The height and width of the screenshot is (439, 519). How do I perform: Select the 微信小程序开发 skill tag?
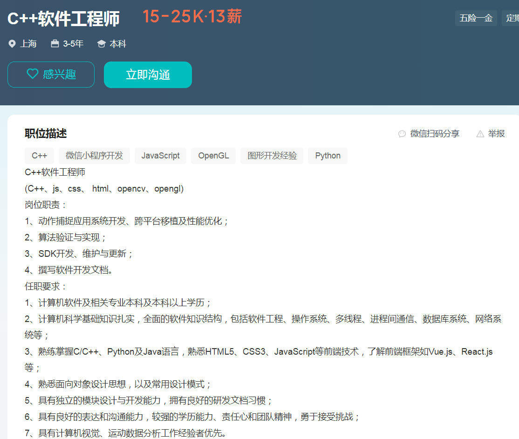94,156
